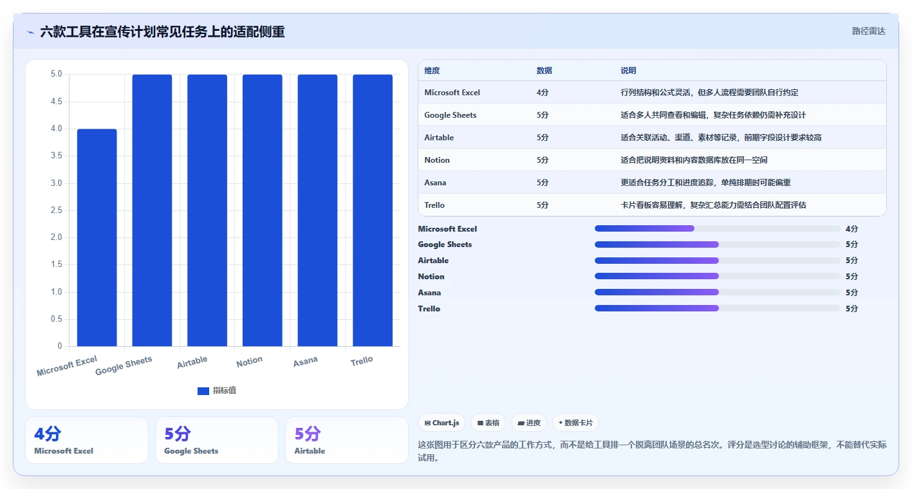Click the Airtable bar in the chart

[207, 210]
